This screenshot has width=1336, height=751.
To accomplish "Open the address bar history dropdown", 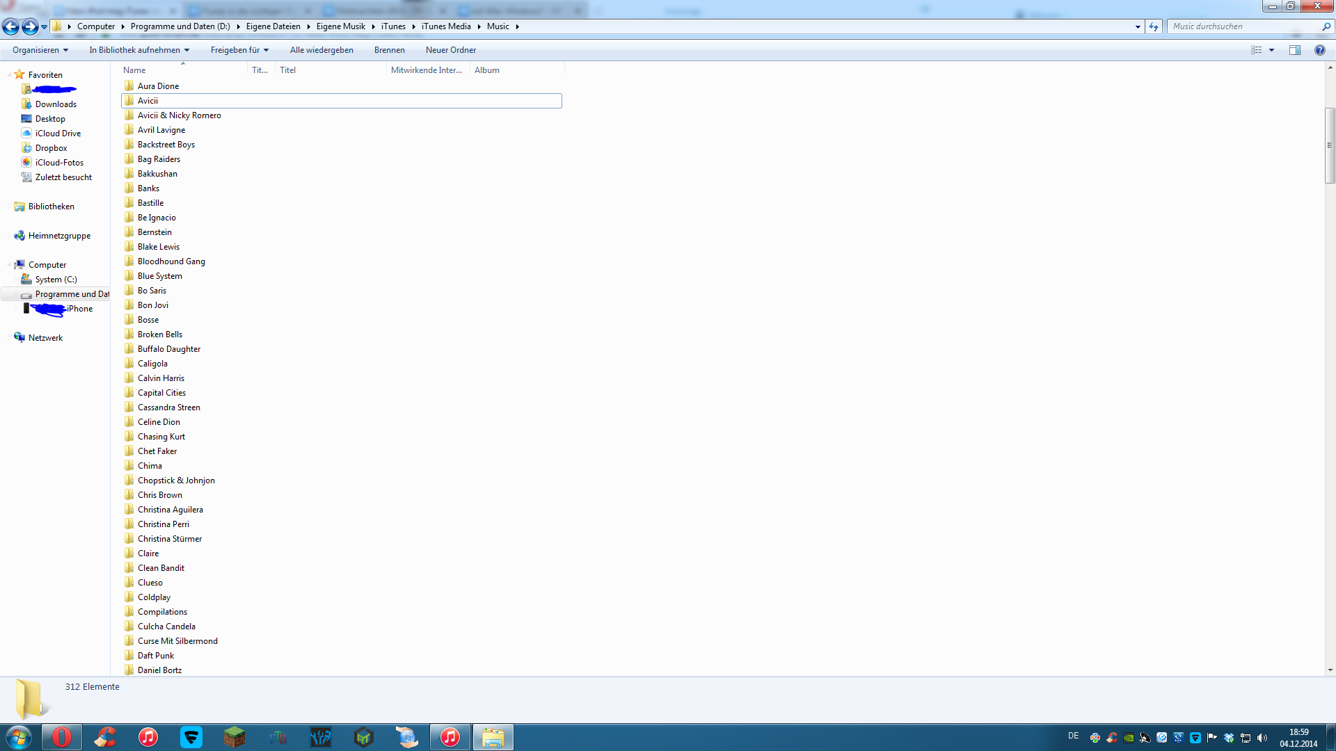I will point(1138,26).
